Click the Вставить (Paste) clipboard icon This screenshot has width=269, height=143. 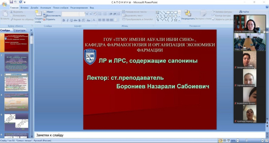point(4,14)
